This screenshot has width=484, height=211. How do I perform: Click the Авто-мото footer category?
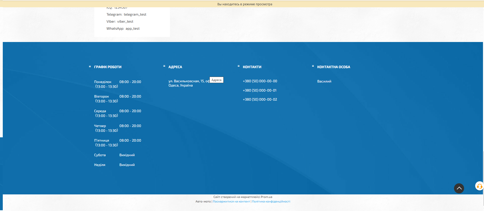click(x=203, y=201)
